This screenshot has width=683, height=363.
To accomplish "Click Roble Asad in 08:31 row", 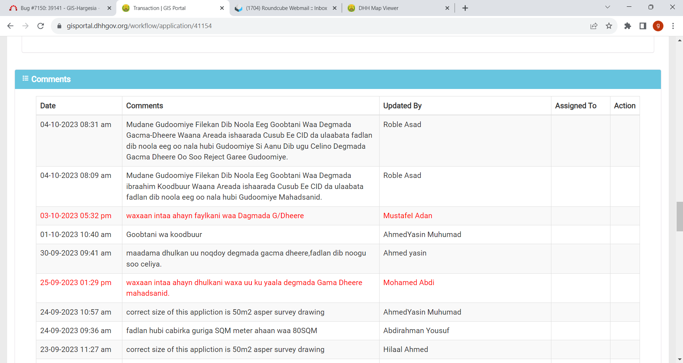I will click(x=402, y=125).
